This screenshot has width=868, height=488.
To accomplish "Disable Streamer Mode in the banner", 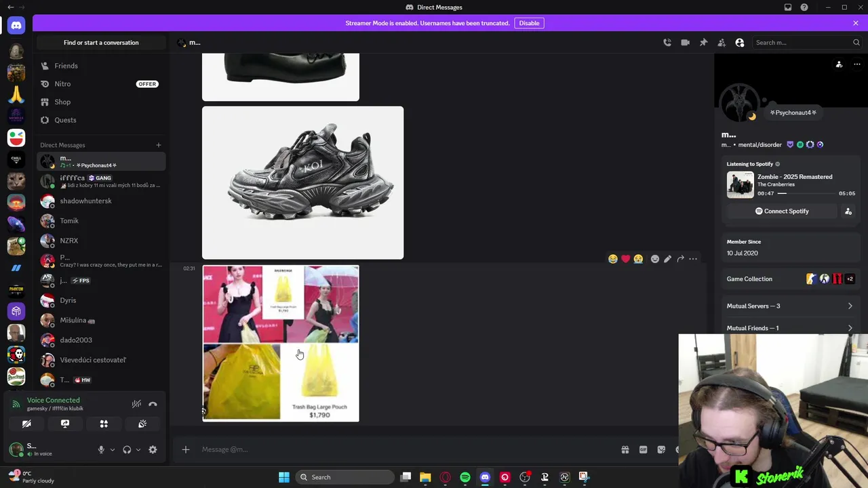I will [x=529, y=23].
